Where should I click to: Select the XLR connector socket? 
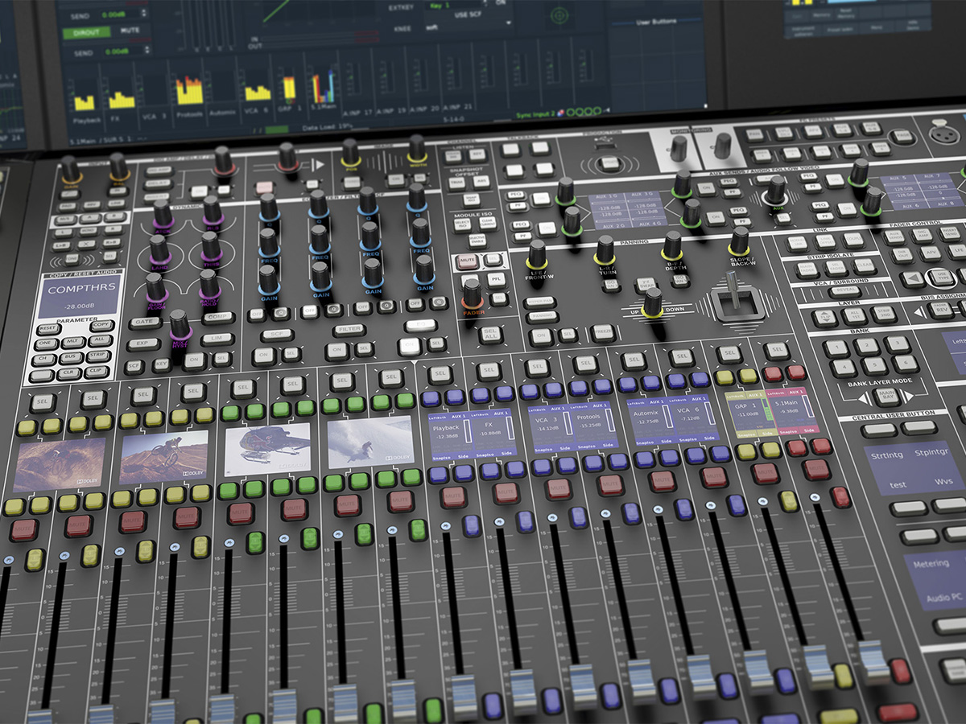pyautogui.click(x=943, y=134)
